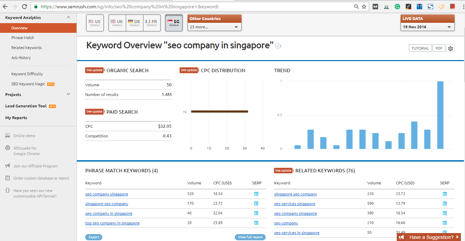This screenshot has width=465, height=241.
Task: Open the Live Data date dropdown
Action: [427, 27]
